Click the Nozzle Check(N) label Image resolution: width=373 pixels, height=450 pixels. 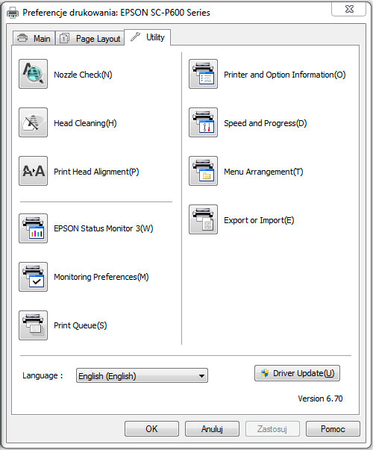[x=83, y=75]
